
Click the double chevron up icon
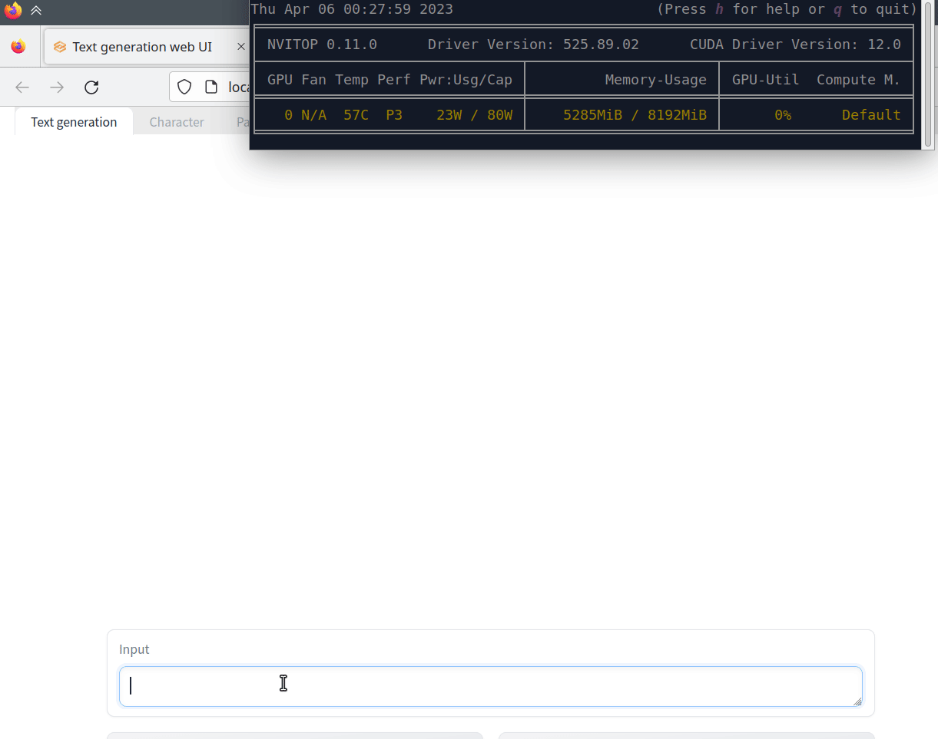pyautogui.click(x=36, y=11)
